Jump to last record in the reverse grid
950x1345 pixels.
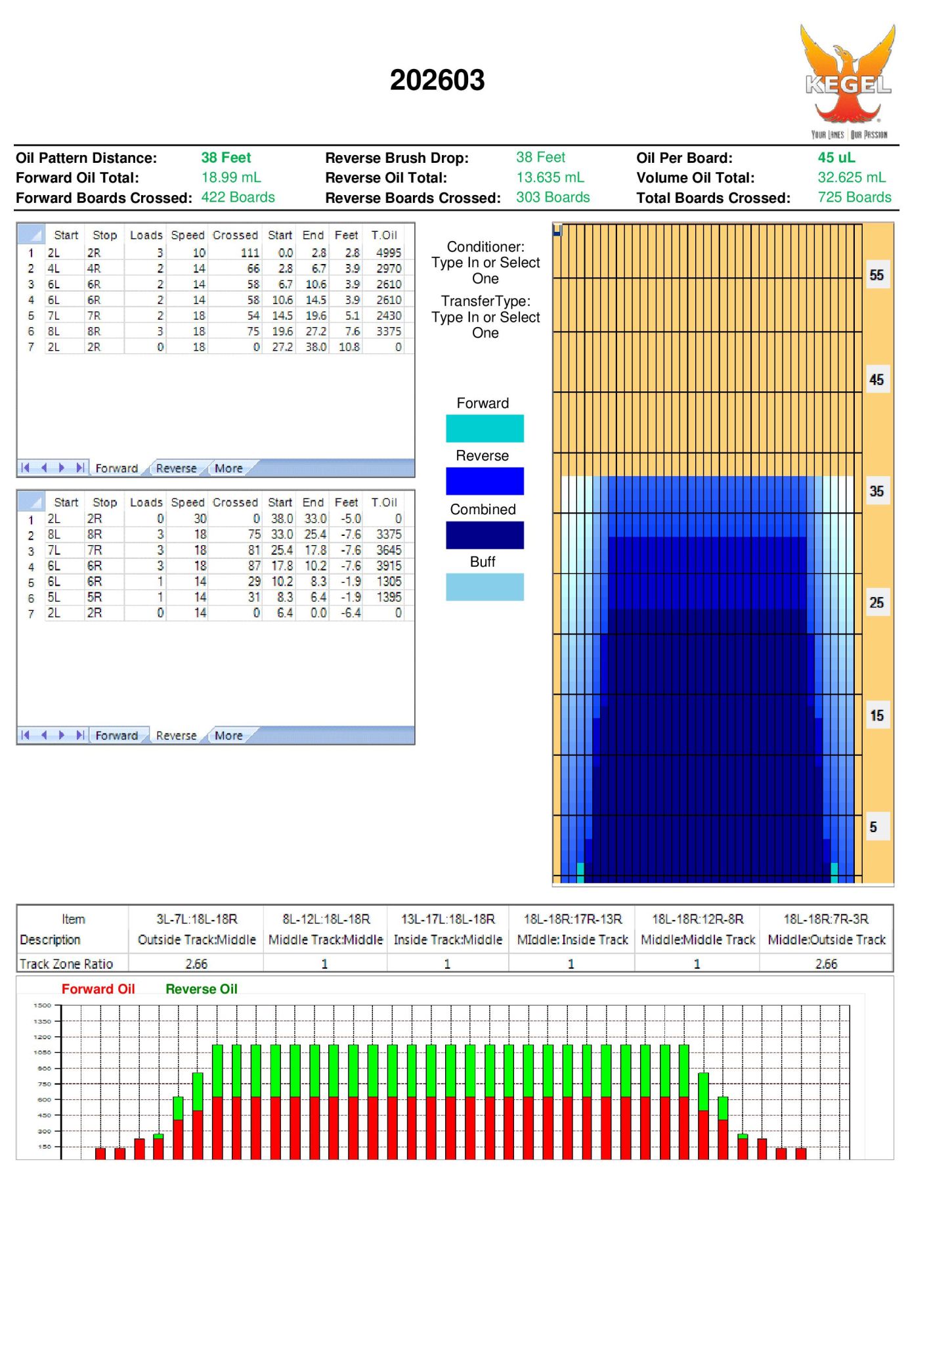pos(80,735)
